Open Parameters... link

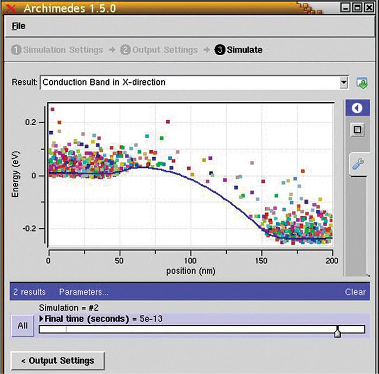point(83,292)
